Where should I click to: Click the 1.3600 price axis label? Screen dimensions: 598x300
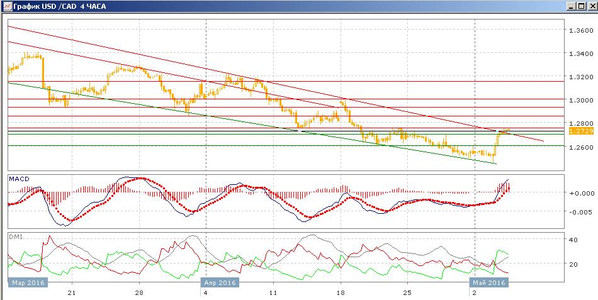(x=581, y=30)
